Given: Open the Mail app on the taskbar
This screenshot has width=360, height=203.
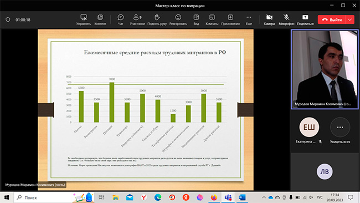Looking at the screenshot, I should click(130, 197).
